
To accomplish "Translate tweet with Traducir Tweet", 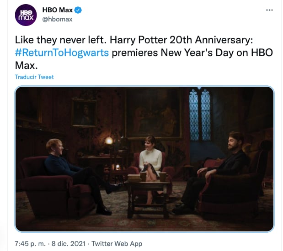I will [x=34, y=77].
